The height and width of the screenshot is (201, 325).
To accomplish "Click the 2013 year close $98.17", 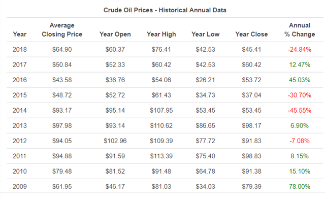I will (251, 125).
